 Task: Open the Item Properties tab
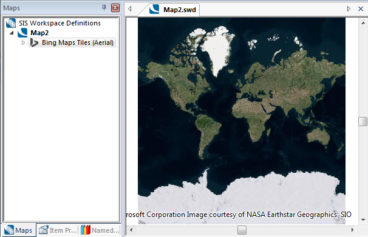[x=58, y=230]
